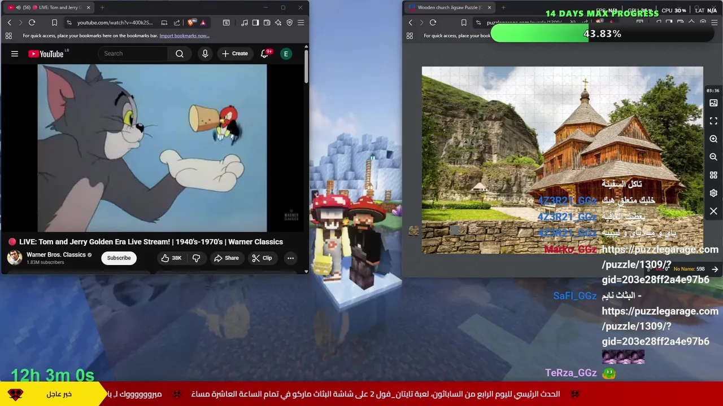This screenshot has height=406, width=723.
Task: Toggle fullscreen in the puzzle sidebar
Action: [x=713, y=121]
